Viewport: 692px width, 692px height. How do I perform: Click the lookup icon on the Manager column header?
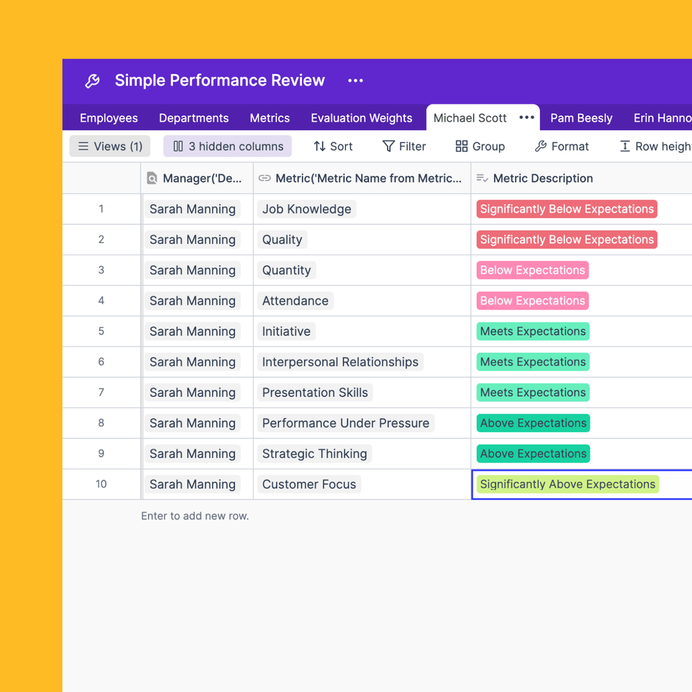coord(152,178)
